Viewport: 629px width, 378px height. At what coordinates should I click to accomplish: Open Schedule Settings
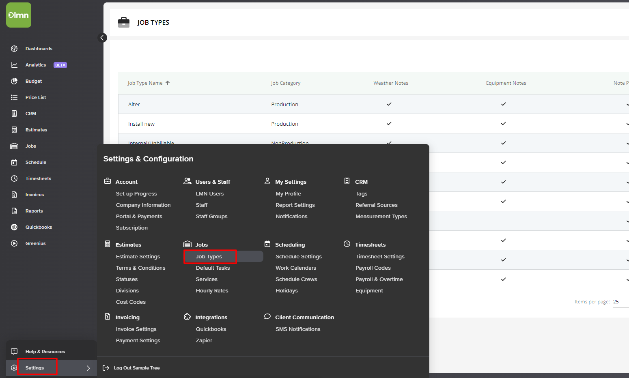(299, 256)
